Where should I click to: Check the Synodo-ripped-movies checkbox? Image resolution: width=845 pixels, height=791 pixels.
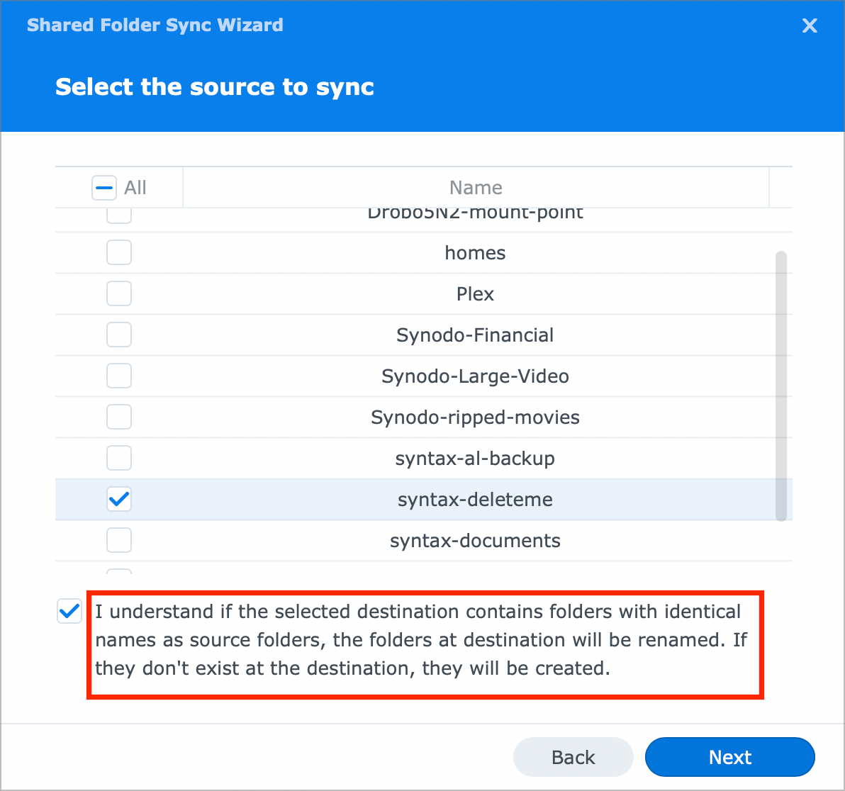coord(119,417)
